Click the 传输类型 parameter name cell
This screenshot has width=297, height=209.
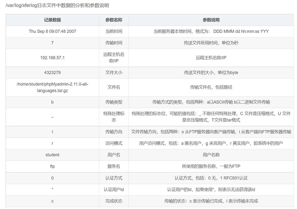point(114,102)
